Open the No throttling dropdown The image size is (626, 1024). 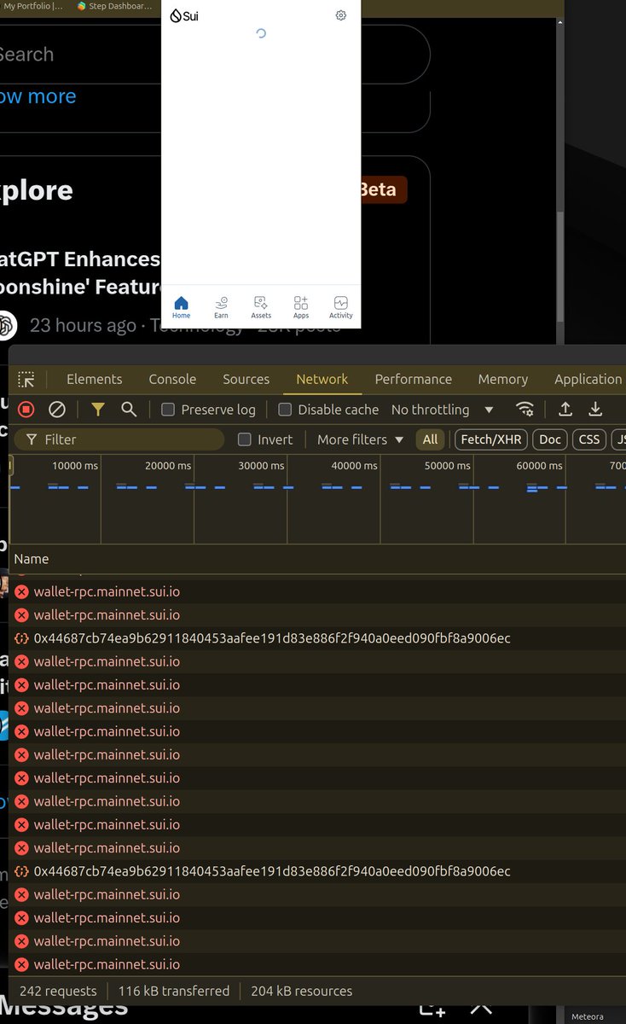click(x=442, y=410)
